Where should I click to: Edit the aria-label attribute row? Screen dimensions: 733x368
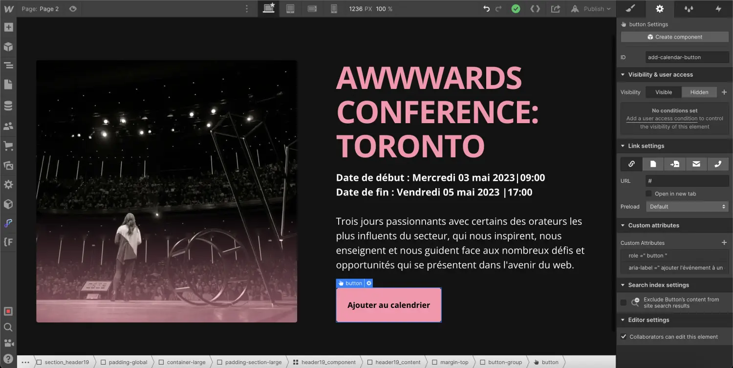(x=675, y=268)
